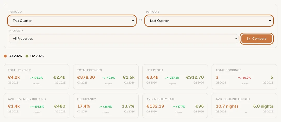Click the Occupancy up-trend arrow icon
This screenshot has width=281, height=122.
101,107
